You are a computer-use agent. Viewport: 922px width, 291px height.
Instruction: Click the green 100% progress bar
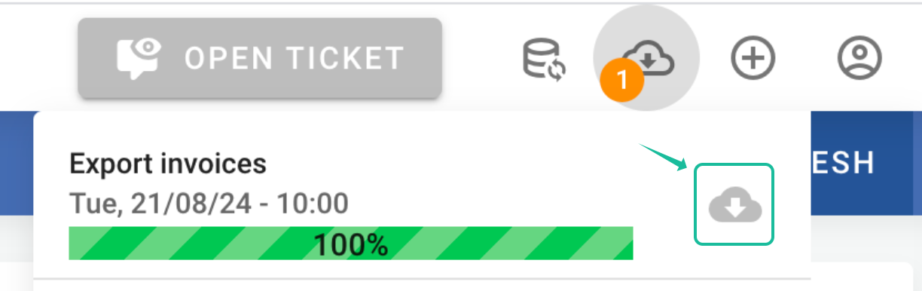[x=351, y=244]
